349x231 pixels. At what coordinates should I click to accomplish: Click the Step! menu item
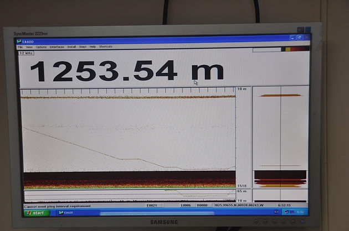(x=83, y=46)
